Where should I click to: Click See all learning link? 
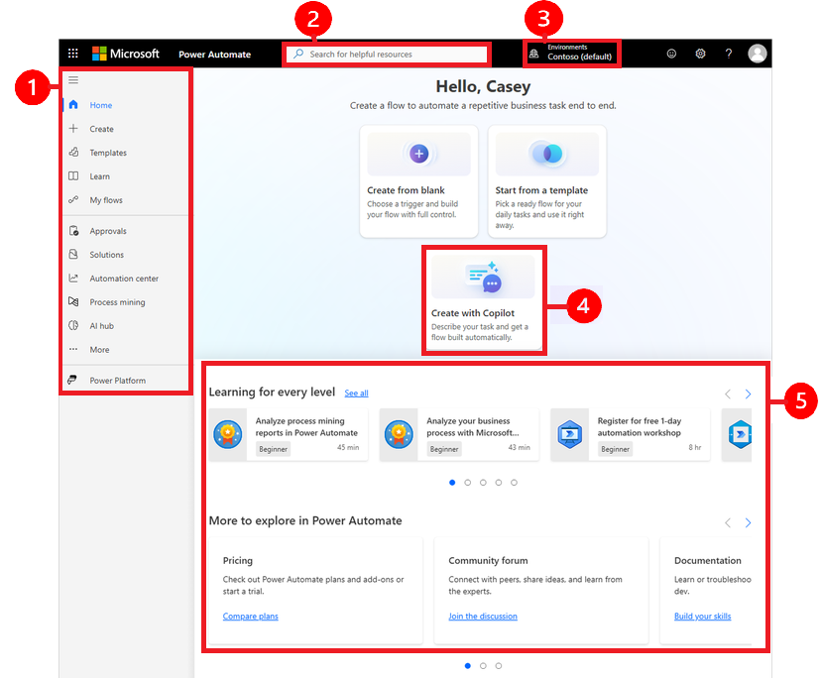tap(356, 393)
